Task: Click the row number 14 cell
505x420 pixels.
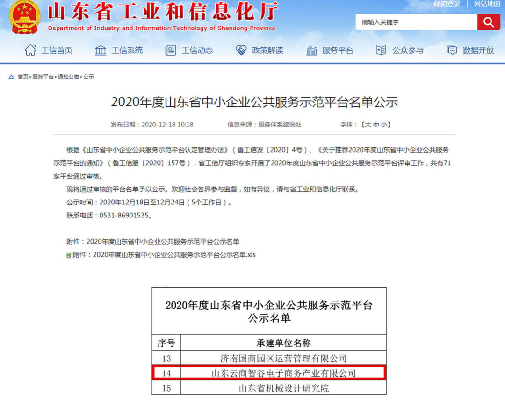Action: pos(166,373)
